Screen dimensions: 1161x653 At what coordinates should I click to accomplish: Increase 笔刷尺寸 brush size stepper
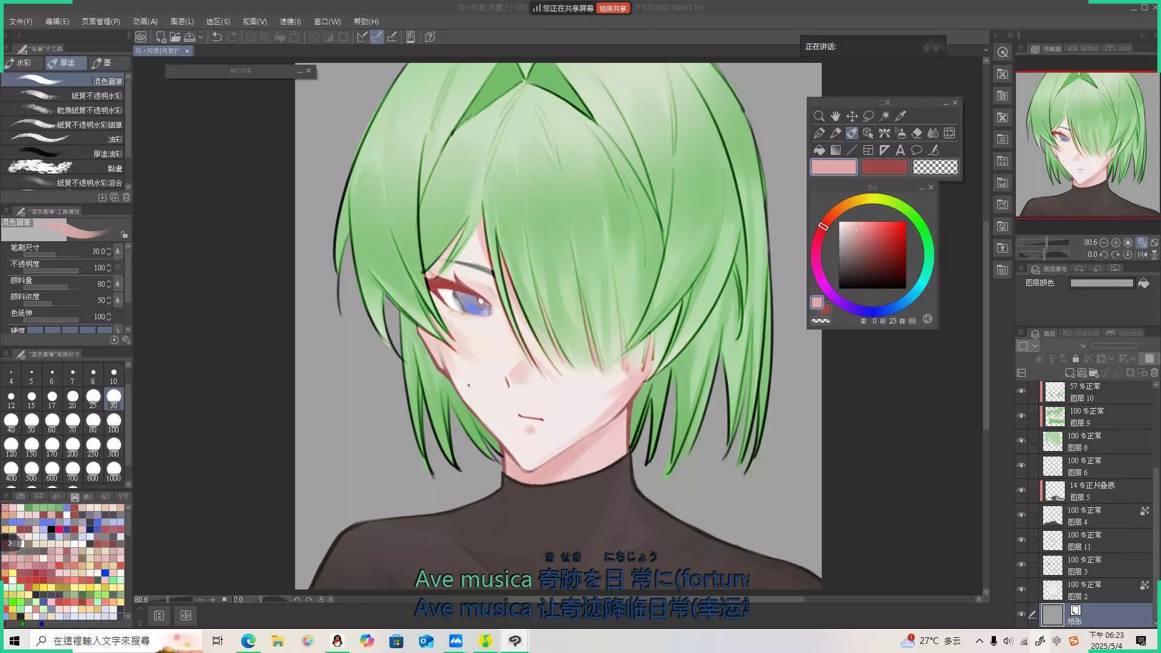(109, 249)
